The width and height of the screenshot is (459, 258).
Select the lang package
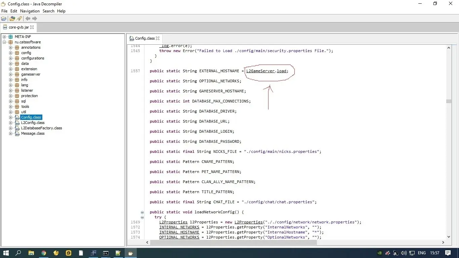25,85
